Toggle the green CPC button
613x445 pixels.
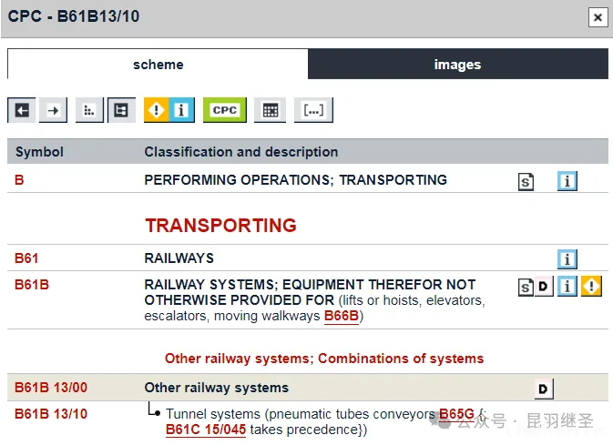pos(224,110)
